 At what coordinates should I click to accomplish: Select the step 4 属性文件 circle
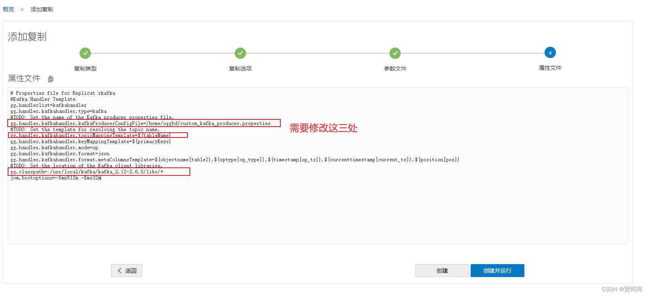pos(550,53)
